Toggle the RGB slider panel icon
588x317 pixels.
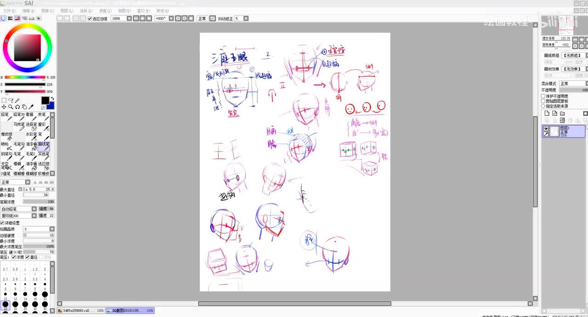10,18
